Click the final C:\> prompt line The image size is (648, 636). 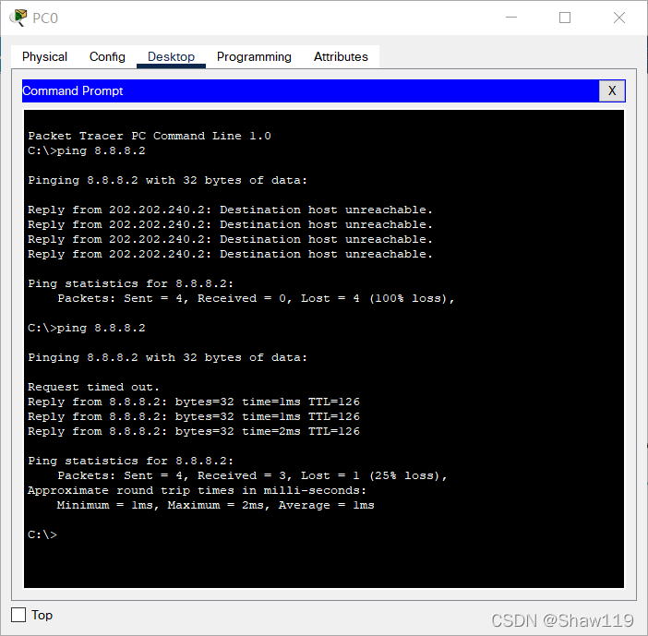[42, 534]
